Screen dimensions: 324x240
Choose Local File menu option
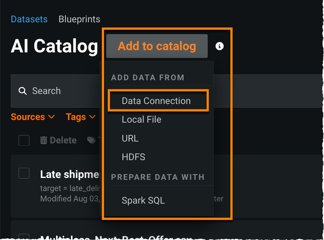[x=142, y=120]
